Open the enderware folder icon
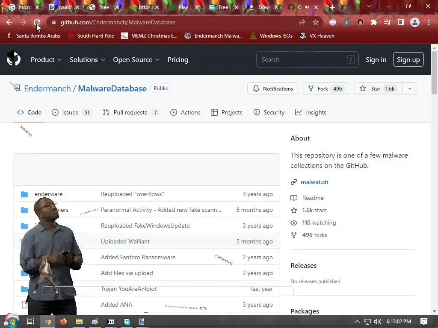438x328 pixels. tap(24, 194)
